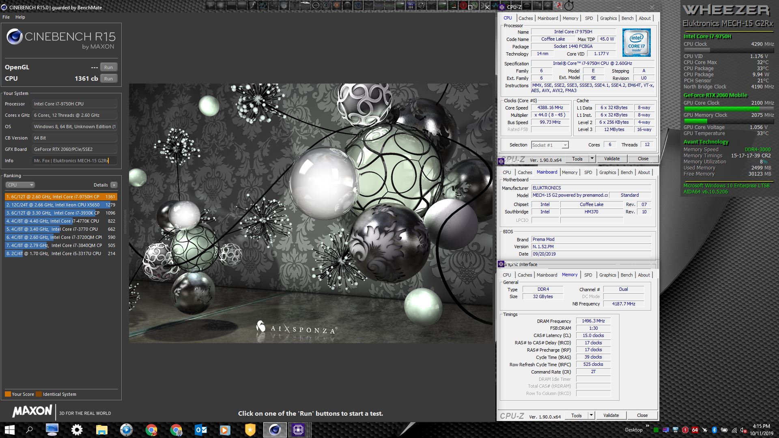779x438 pixels.
Task: Click Close in CPU-Z processor window
Action: pyautogui.click(x=643, y=159)
